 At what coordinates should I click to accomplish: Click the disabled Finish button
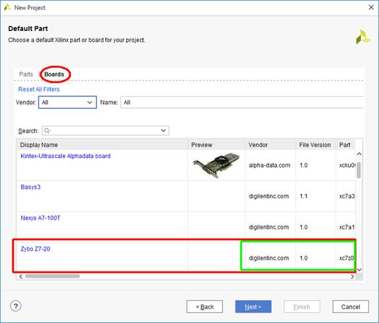point(302,307)
